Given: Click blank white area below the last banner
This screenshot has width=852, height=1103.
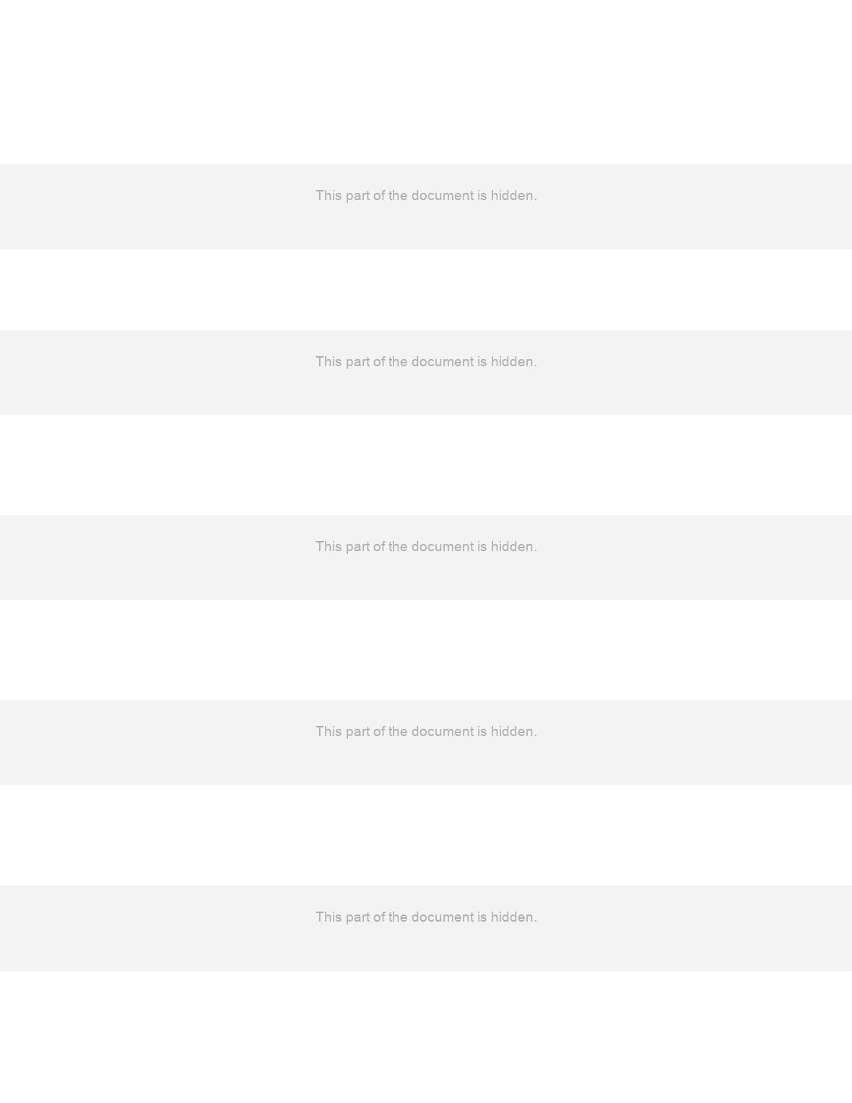Looking at the screenshot, I should click(426, 1037).
